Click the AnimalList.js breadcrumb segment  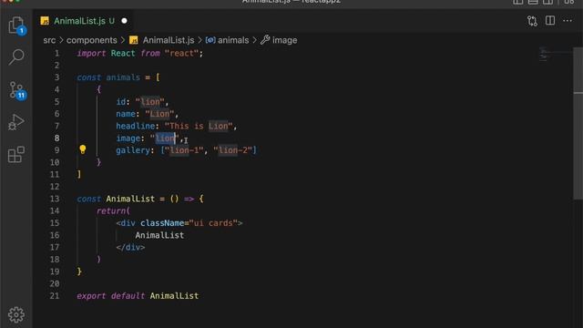(x=168, y=40)
